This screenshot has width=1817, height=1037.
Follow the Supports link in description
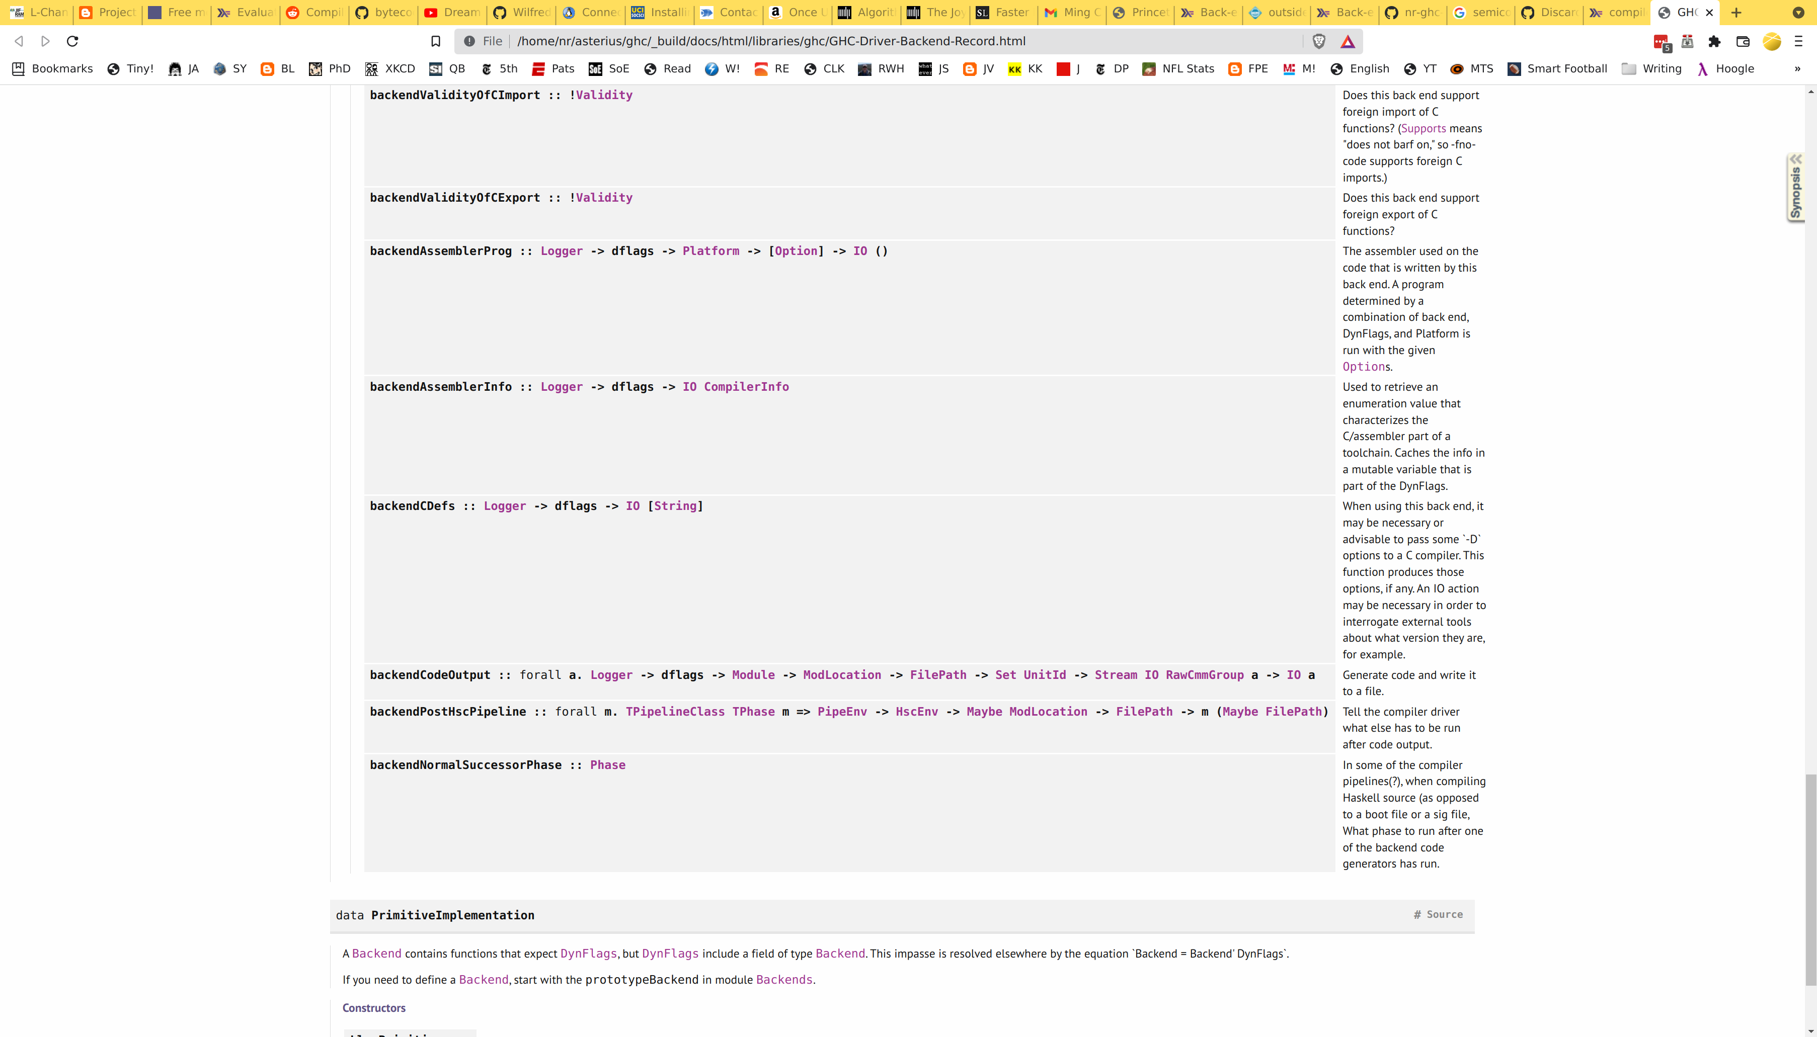pyautogui.click(x=1424, y=128)
